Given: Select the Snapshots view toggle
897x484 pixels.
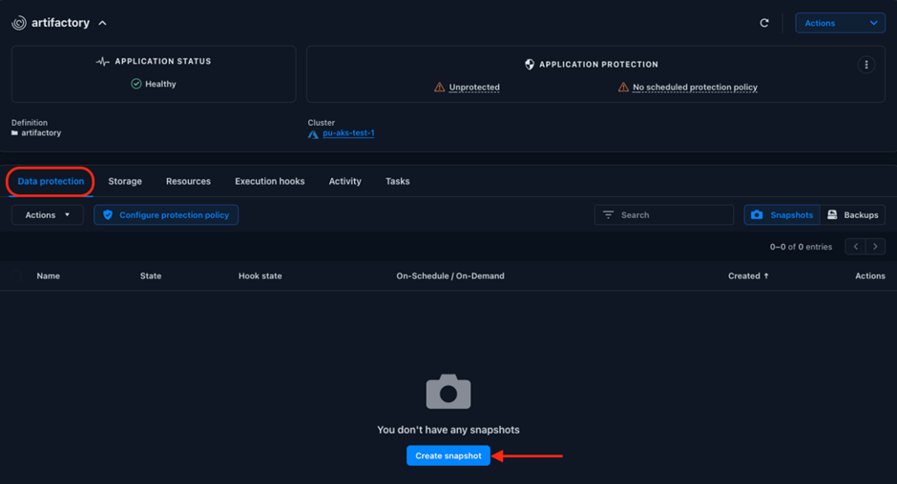Looking at the screenshot, I should 782,215.
